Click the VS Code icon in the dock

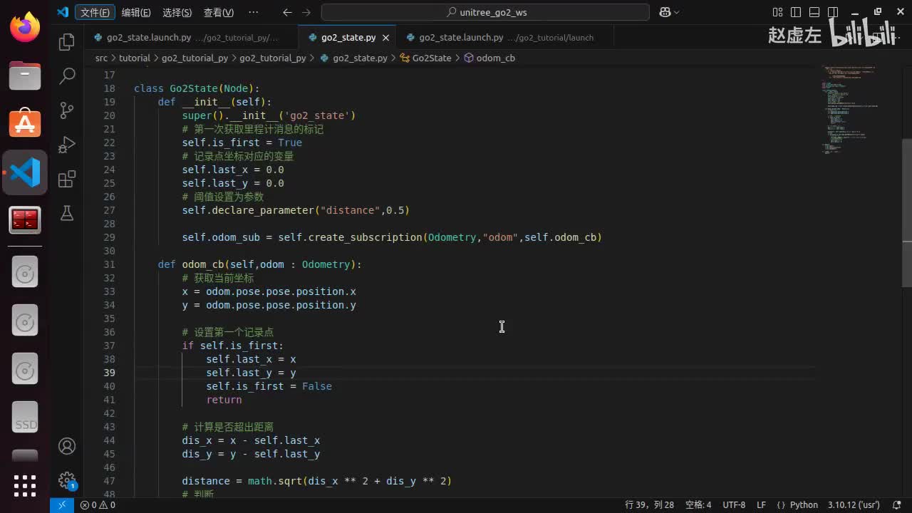(25, 172)
